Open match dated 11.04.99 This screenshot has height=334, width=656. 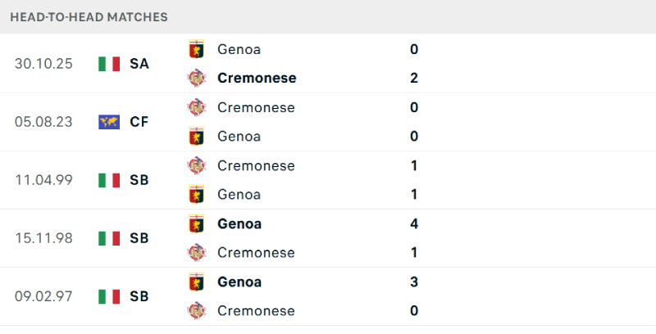[x=43, y=180]
